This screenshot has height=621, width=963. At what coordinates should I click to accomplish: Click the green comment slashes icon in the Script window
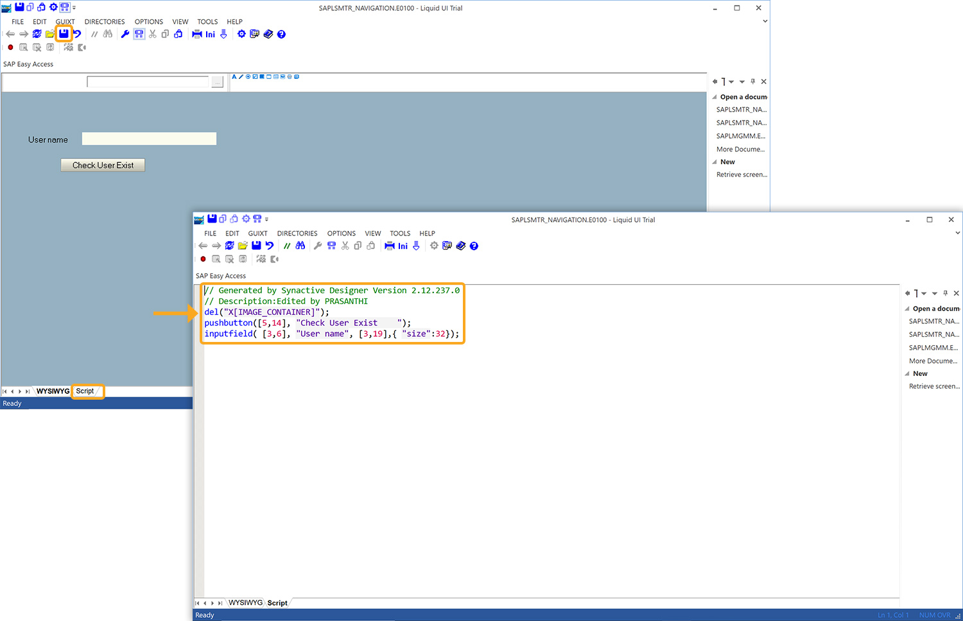287,246
